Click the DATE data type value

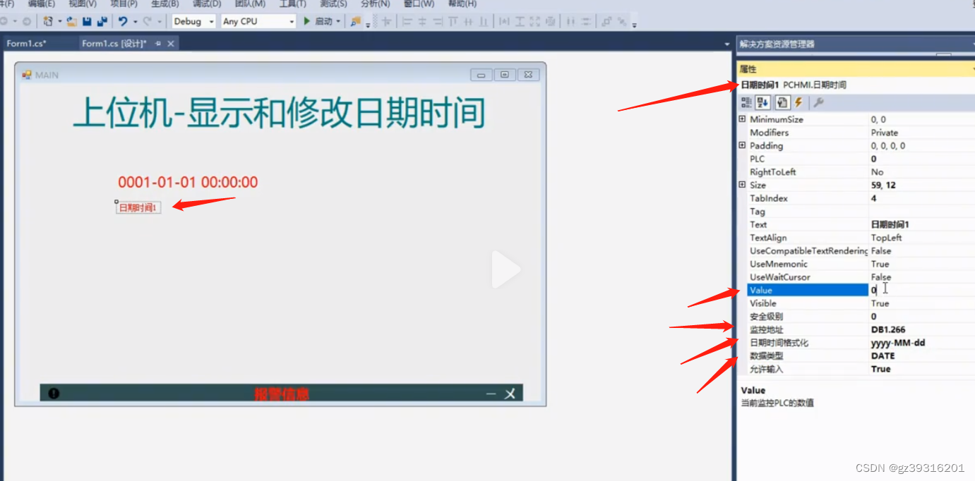[883, 356]
